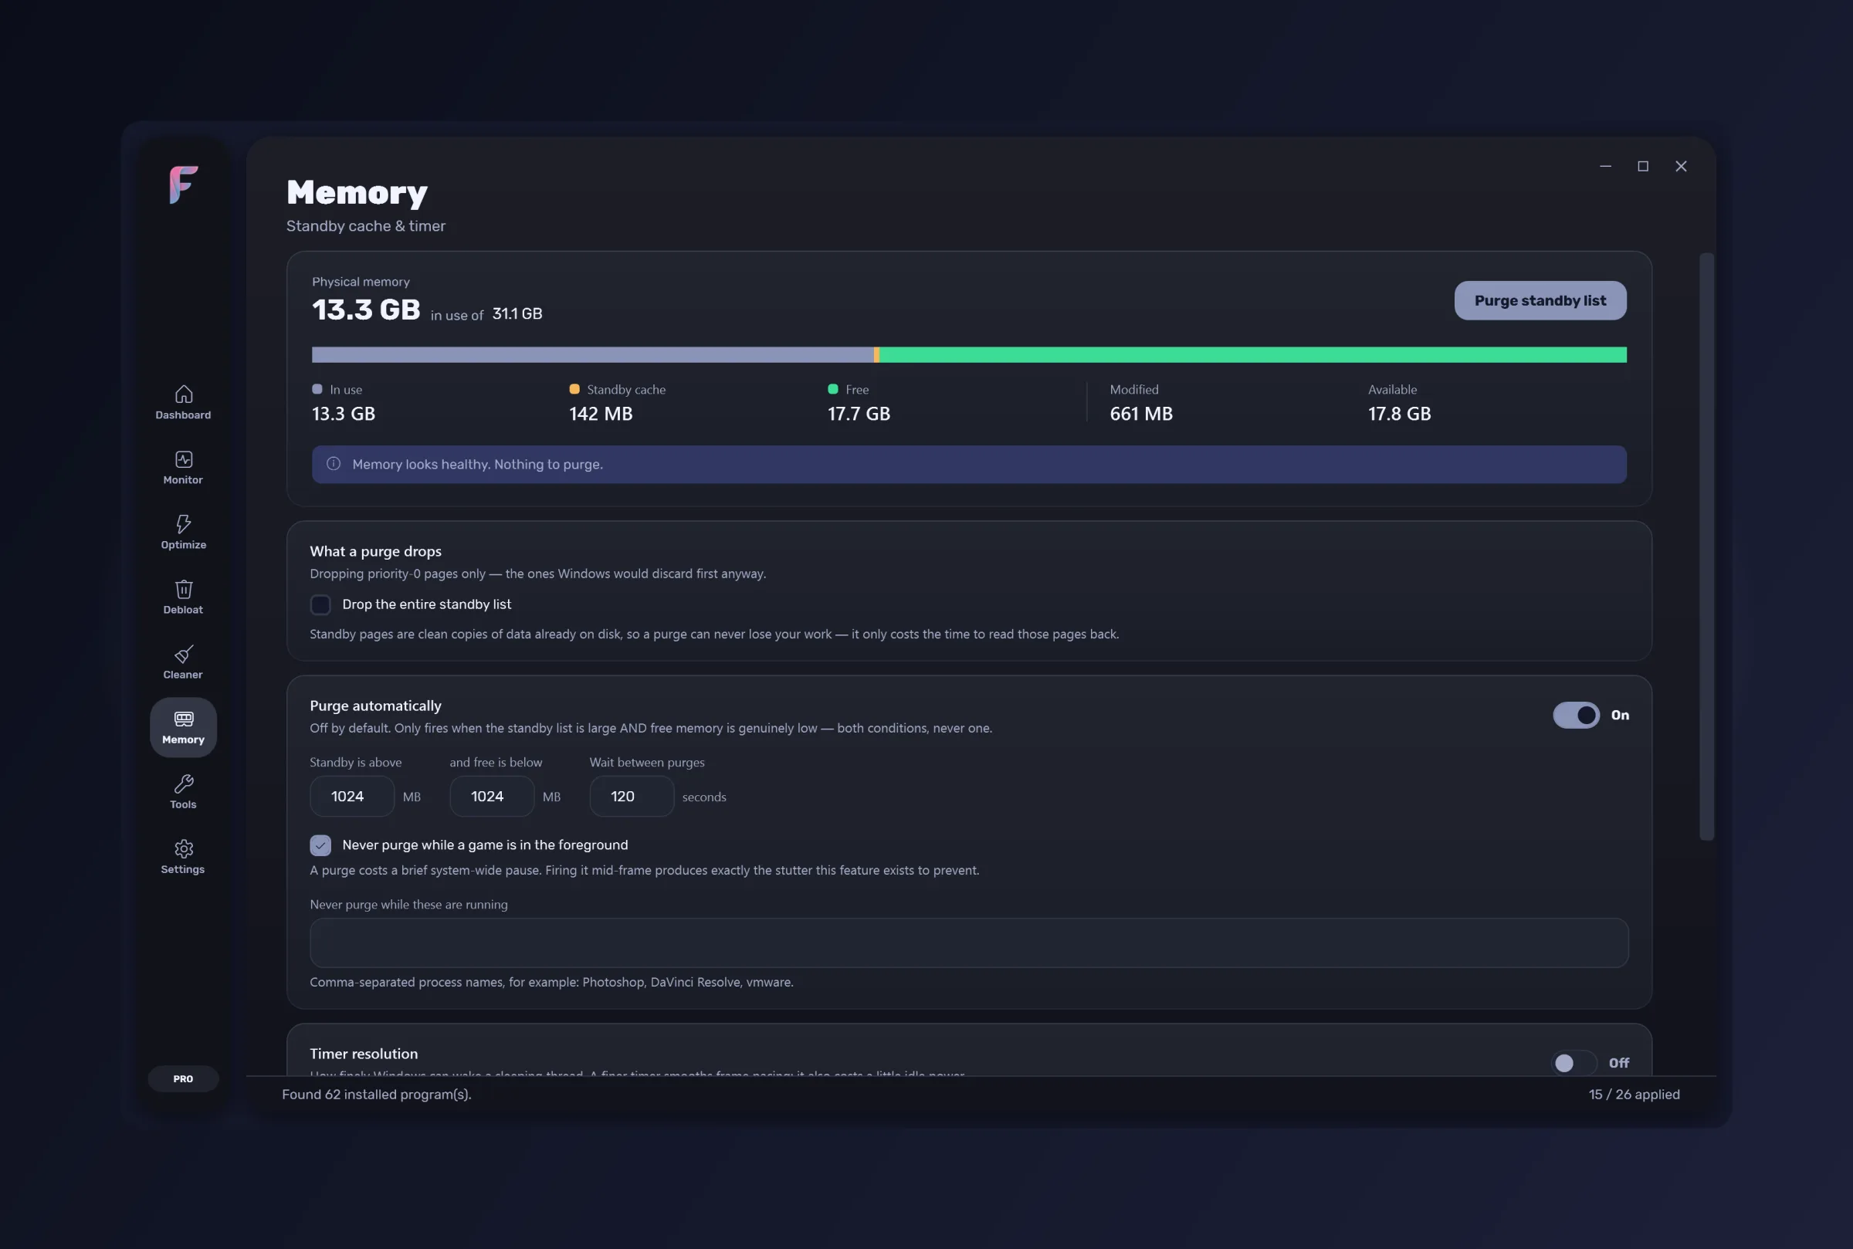Click the PRO badge
This screenshot has width=1853, height=1249.
[x=183, y=1078]
